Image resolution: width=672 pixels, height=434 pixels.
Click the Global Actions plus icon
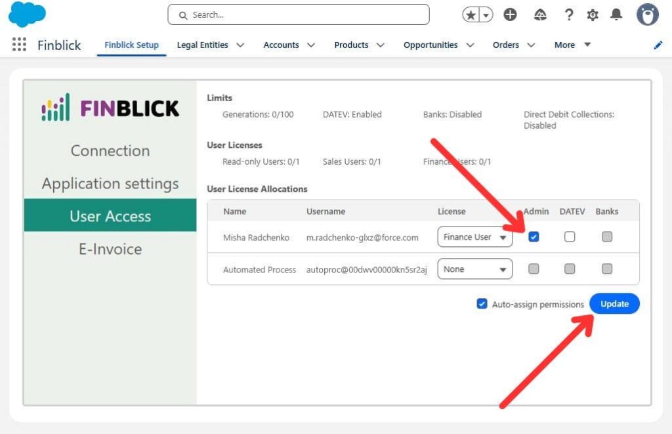(510, 14)
